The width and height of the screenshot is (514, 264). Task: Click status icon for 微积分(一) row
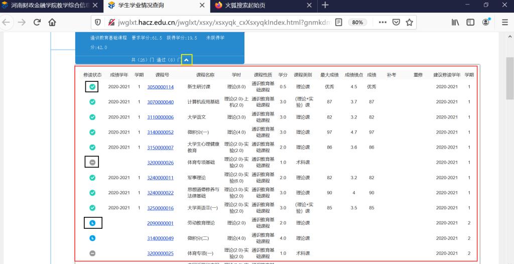pyautogui.click(x=92, y=132)
